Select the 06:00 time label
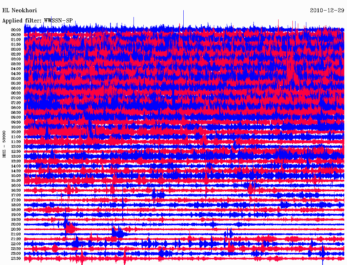 (x=16, y=88)
